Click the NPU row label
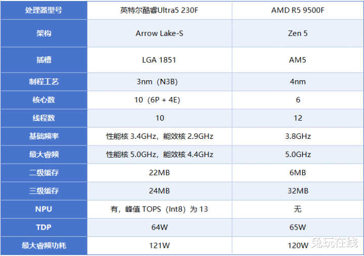364x256 pixels. click(x=44, y=209)
